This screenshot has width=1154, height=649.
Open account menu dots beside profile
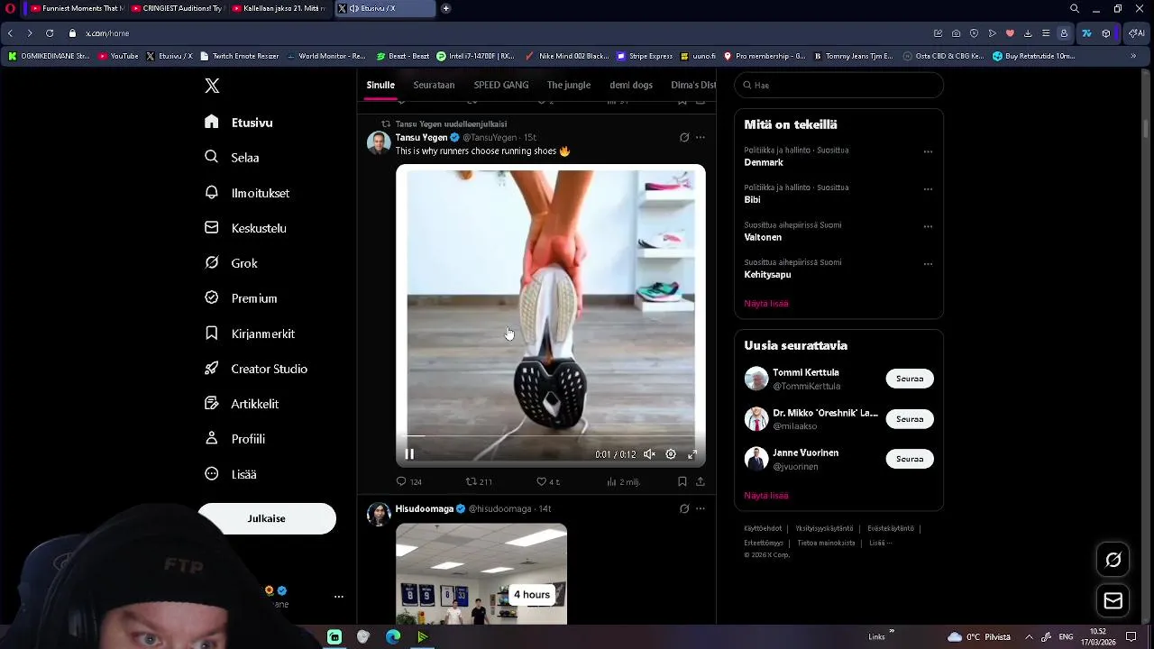[x=339, y=597]
